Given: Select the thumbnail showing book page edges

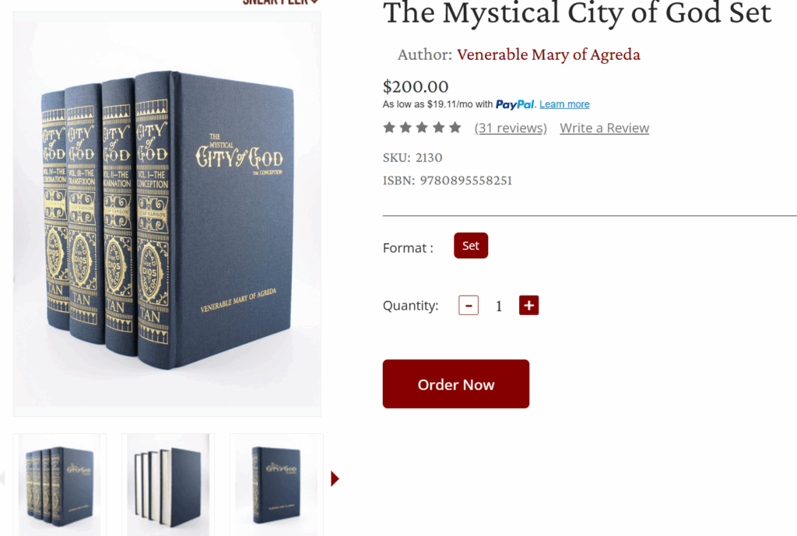Looking at the screenshot, I should pos(168,485).
